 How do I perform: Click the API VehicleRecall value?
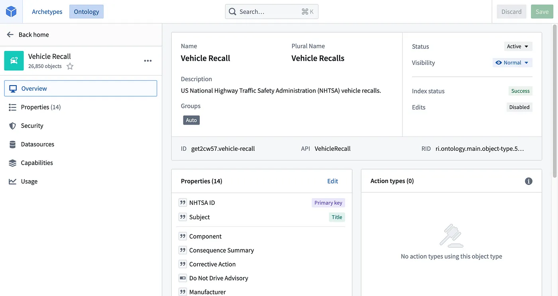point(332,148)
